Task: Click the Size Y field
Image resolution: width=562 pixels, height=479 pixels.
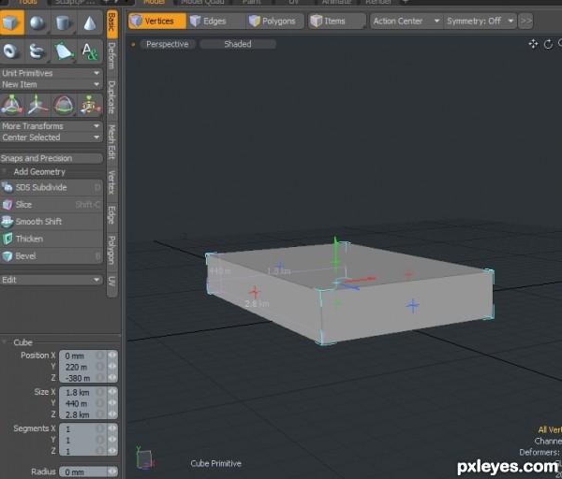Action: pos(82,403)
